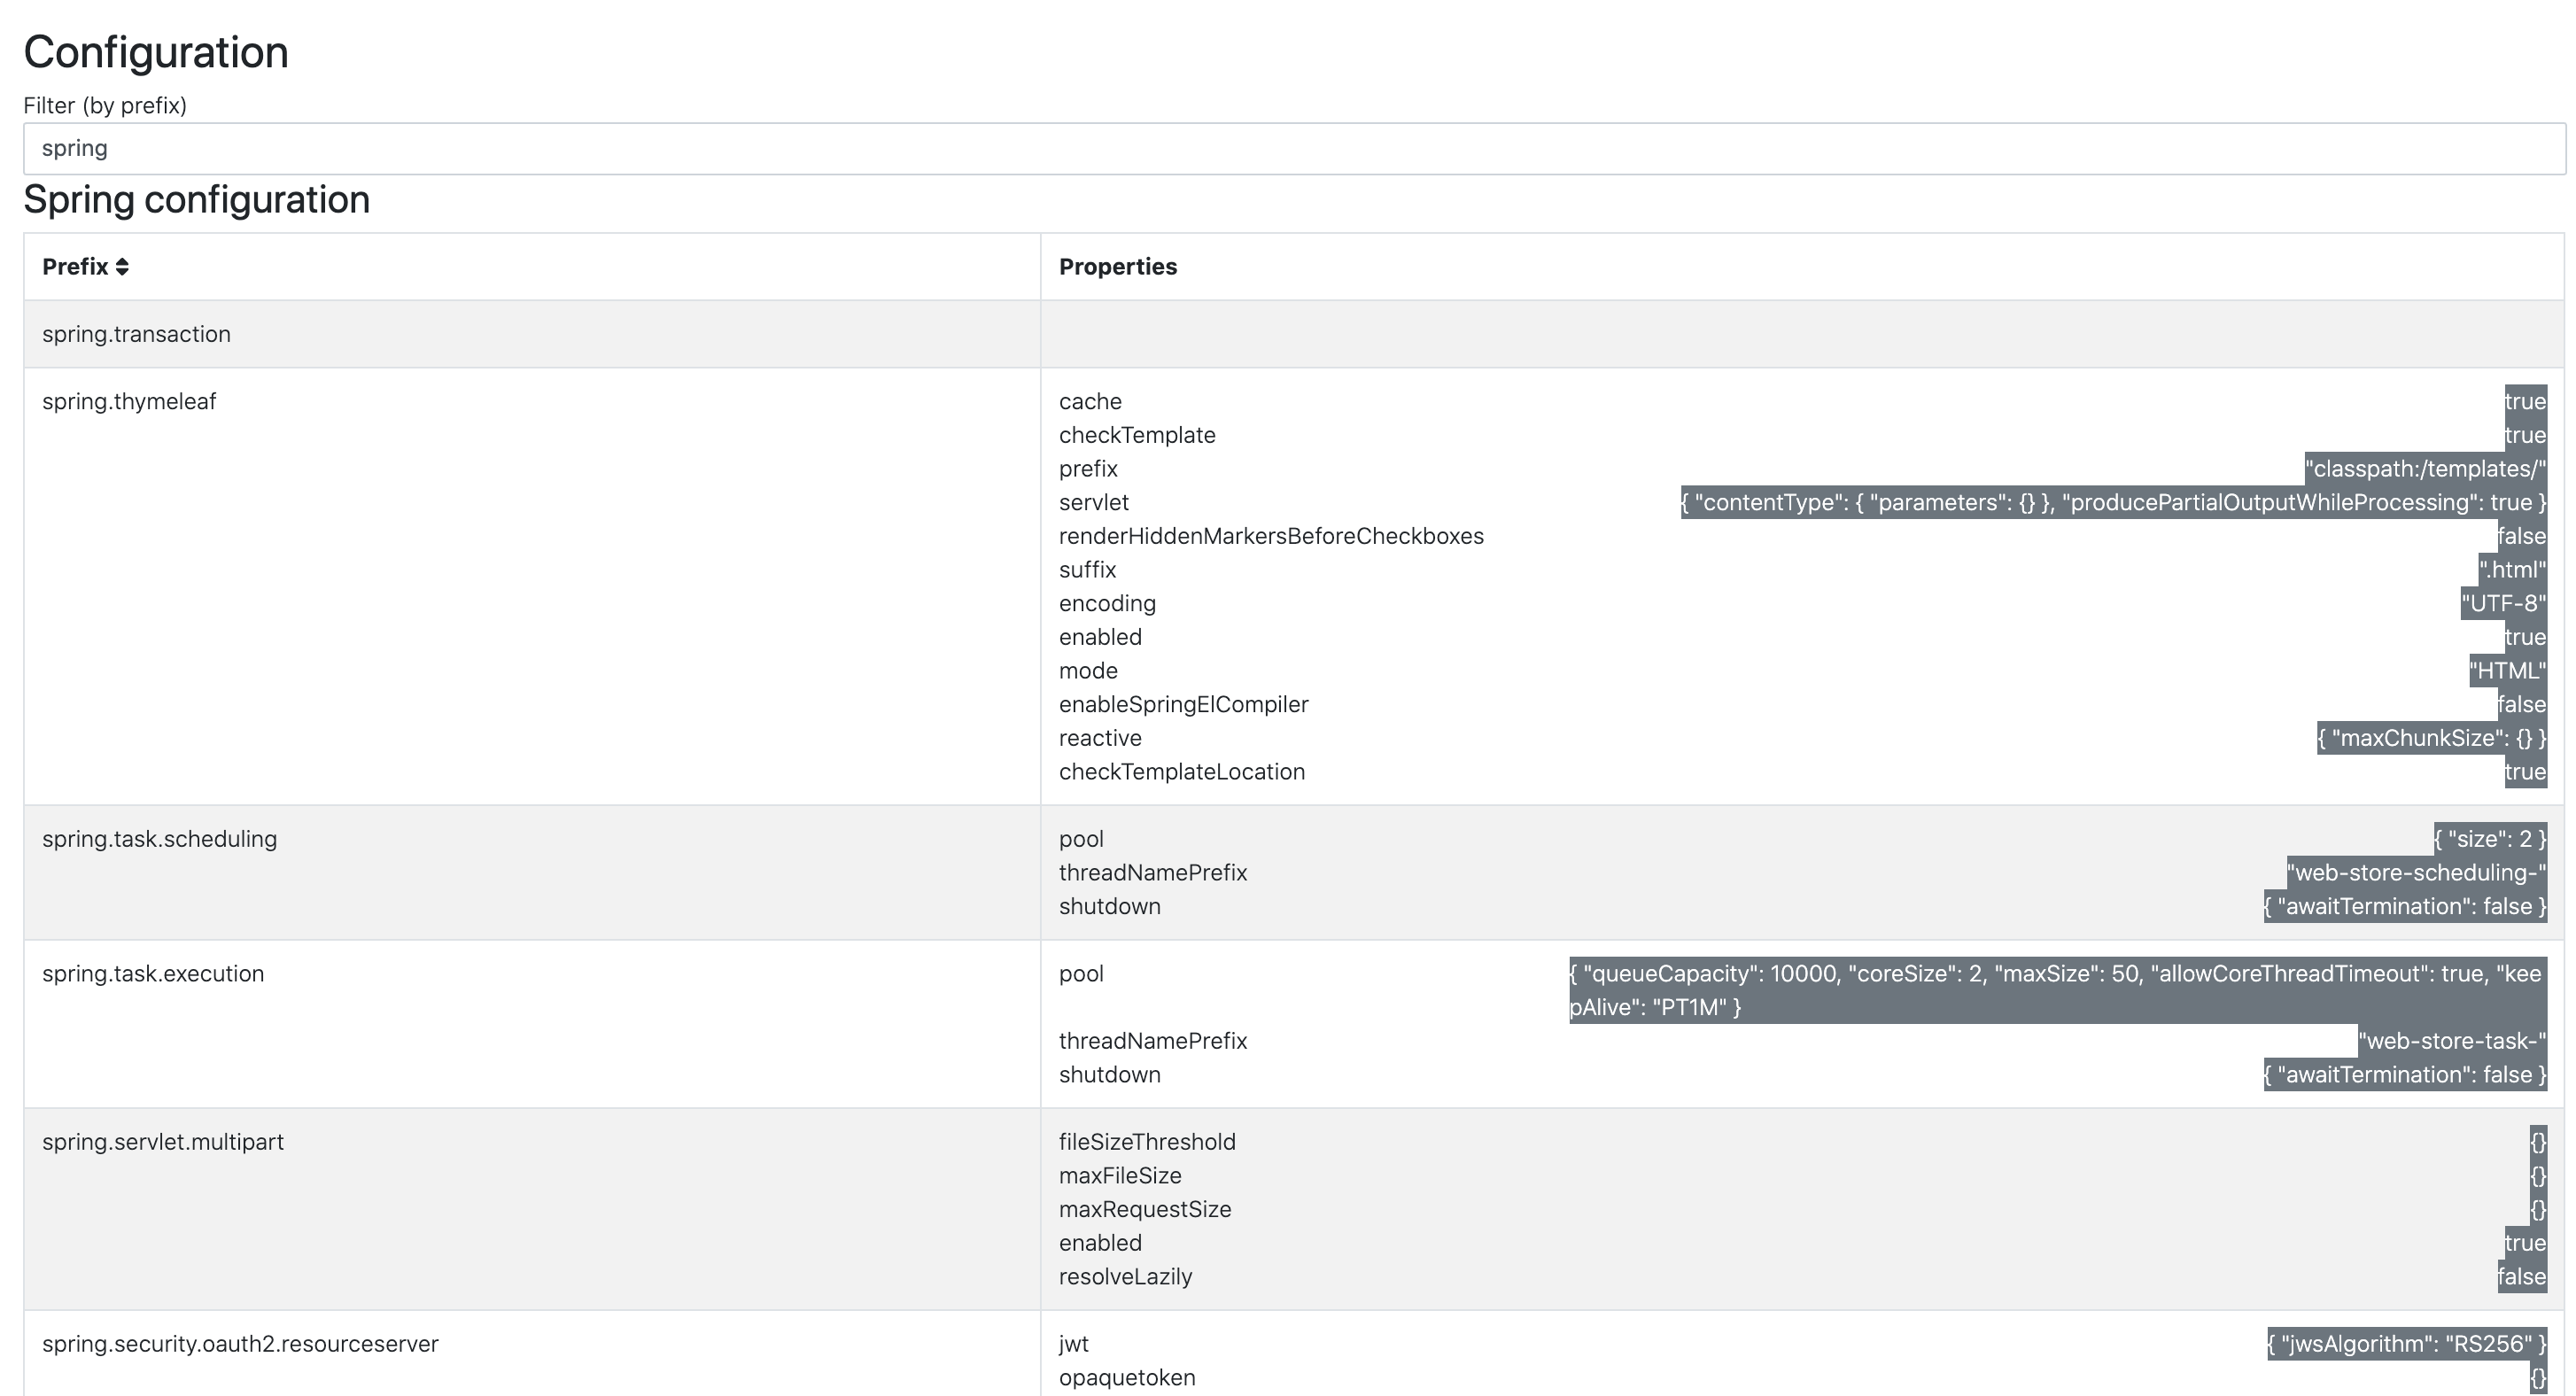Click the jwsAlgorithm RS256 value badge
The width and height of the screenshot is (2576, 1396).
click(x=2405, y=1344)
